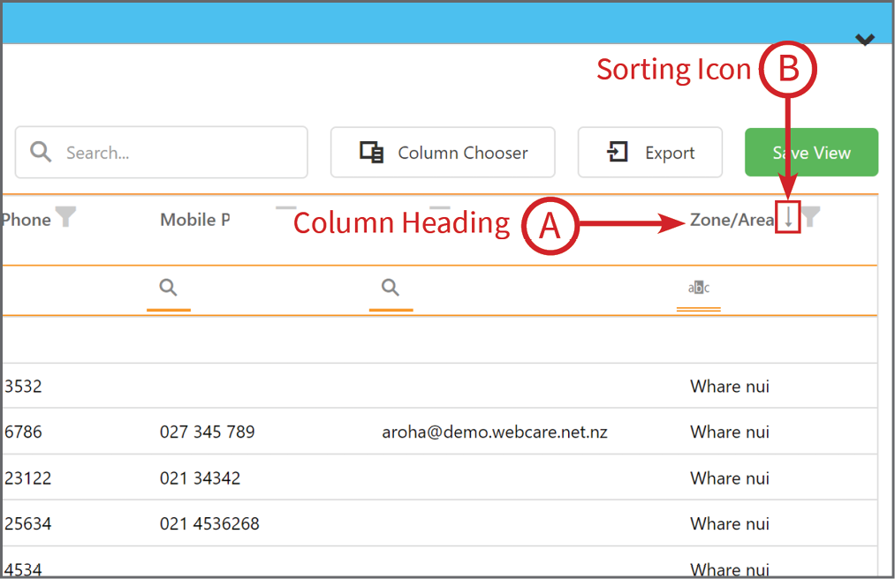Open the search operator under Mobile Phone column

point(168,288)
